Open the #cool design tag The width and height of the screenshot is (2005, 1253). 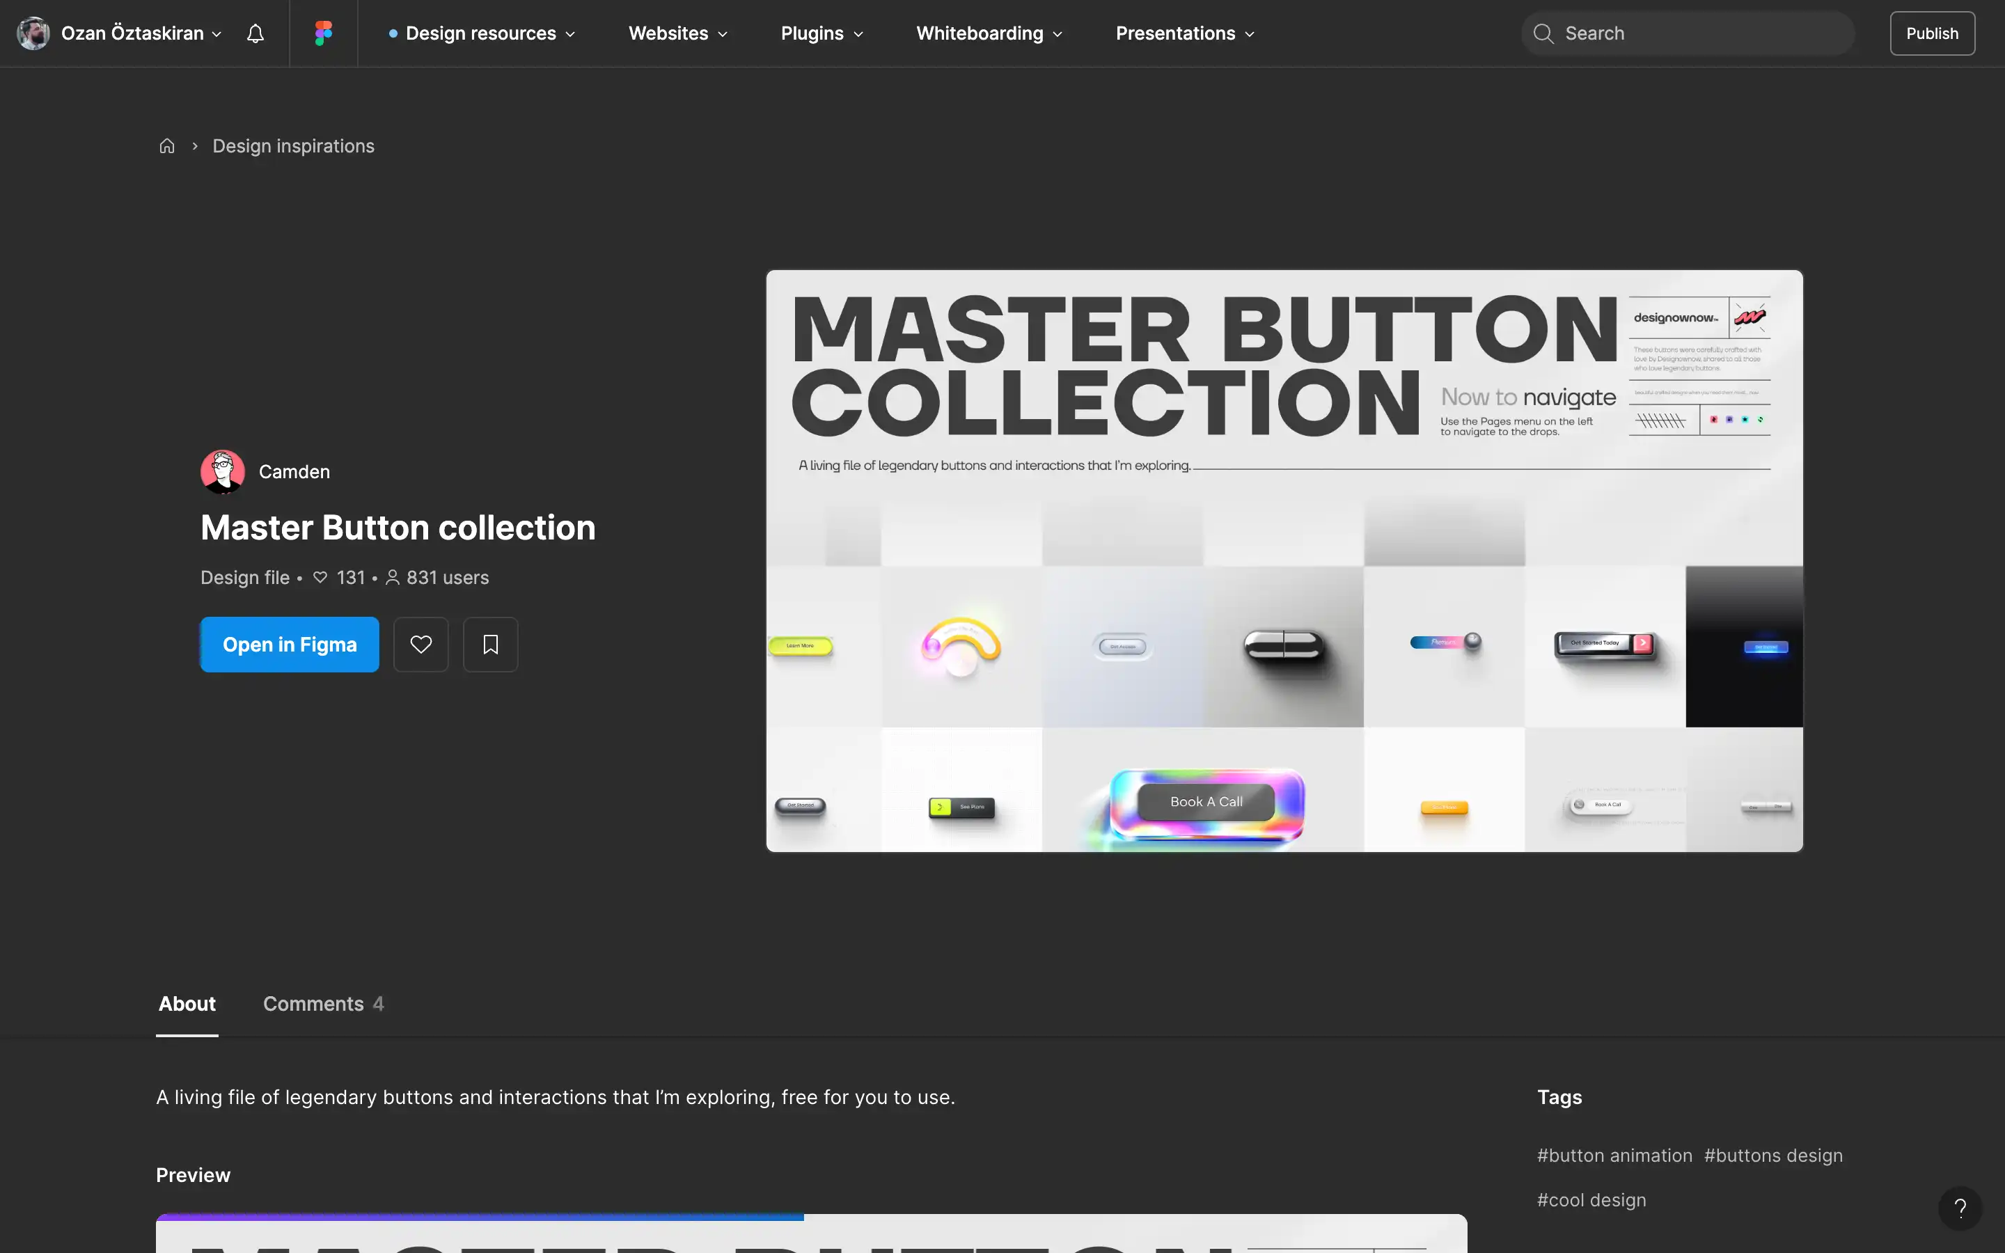(1591, 1200)
